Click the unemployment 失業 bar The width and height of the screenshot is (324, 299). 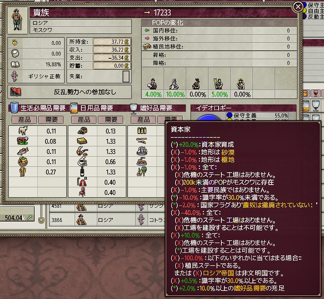click(126, 77)
